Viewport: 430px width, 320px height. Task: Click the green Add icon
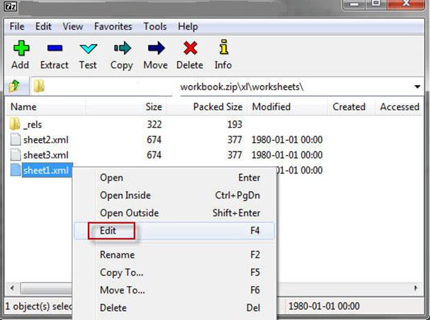pyautogui.click(x=20, y=49)
